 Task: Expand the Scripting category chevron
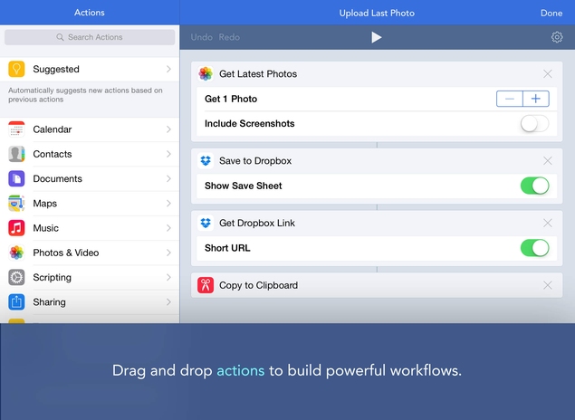(168, 277)
